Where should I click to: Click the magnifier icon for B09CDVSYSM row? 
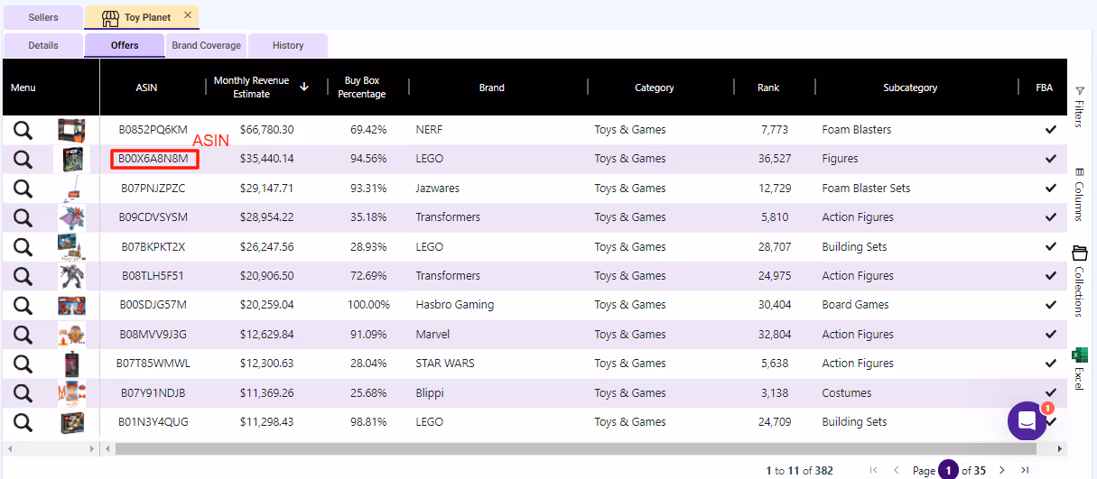click(23, 217)
